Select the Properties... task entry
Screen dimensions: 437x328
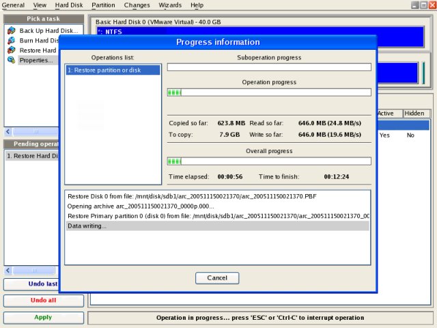(x=36, y=60)
